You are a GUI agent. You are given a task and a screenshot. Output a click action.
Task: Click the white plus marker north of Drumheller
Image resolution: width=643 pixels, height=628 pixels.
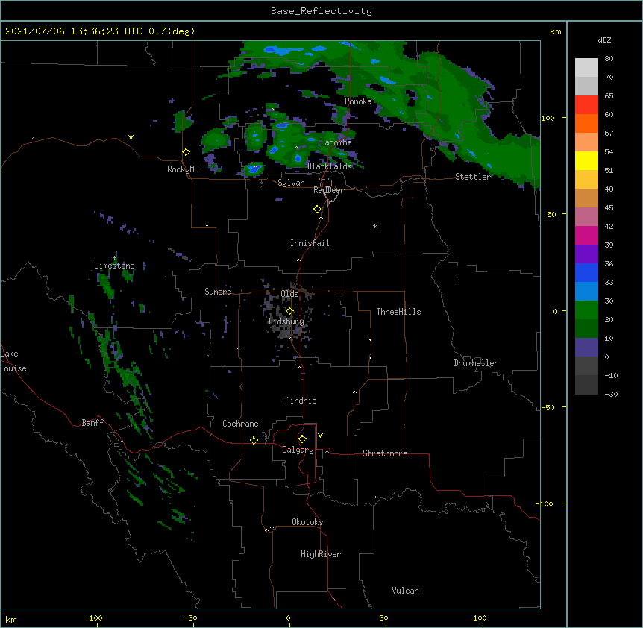click(457, 280)
